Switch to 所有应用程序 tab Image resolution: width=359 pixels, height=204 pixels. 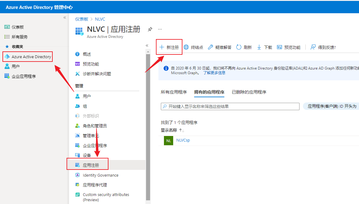pos(174,92)
